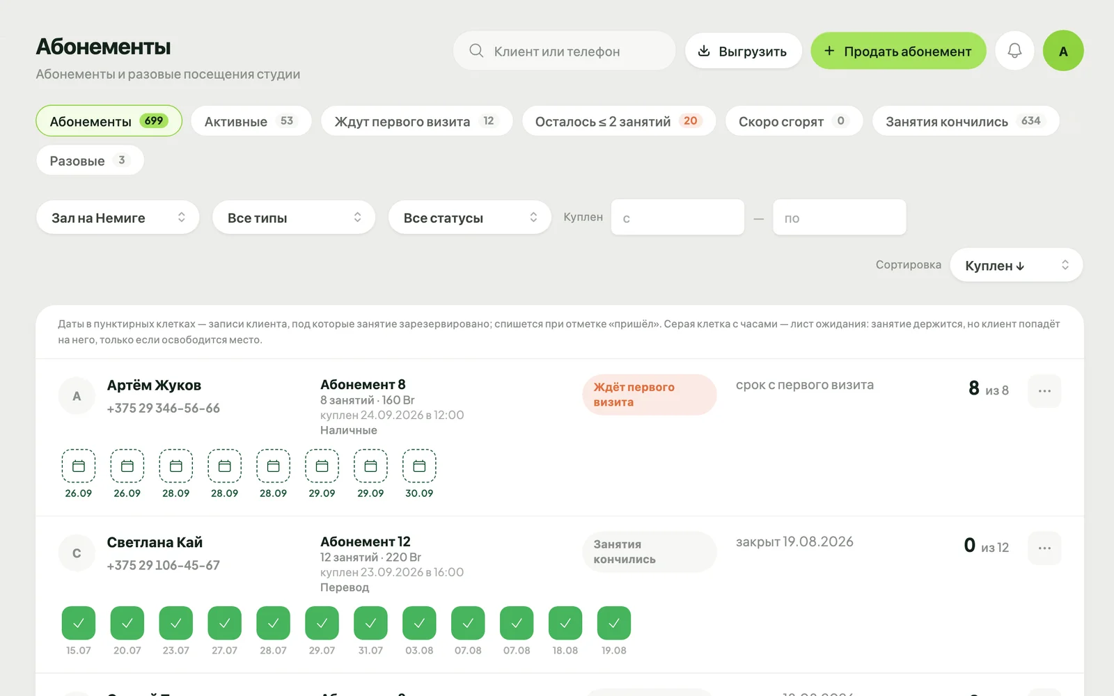Screen dimensions: 1114x696
Task: Click the purchase date 'с' start field
Action: pyautogui.click(x=677, y=217)
